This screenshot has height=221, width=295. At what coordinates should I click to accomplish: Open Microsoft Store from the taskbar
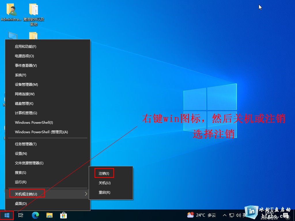pos(63,215)
